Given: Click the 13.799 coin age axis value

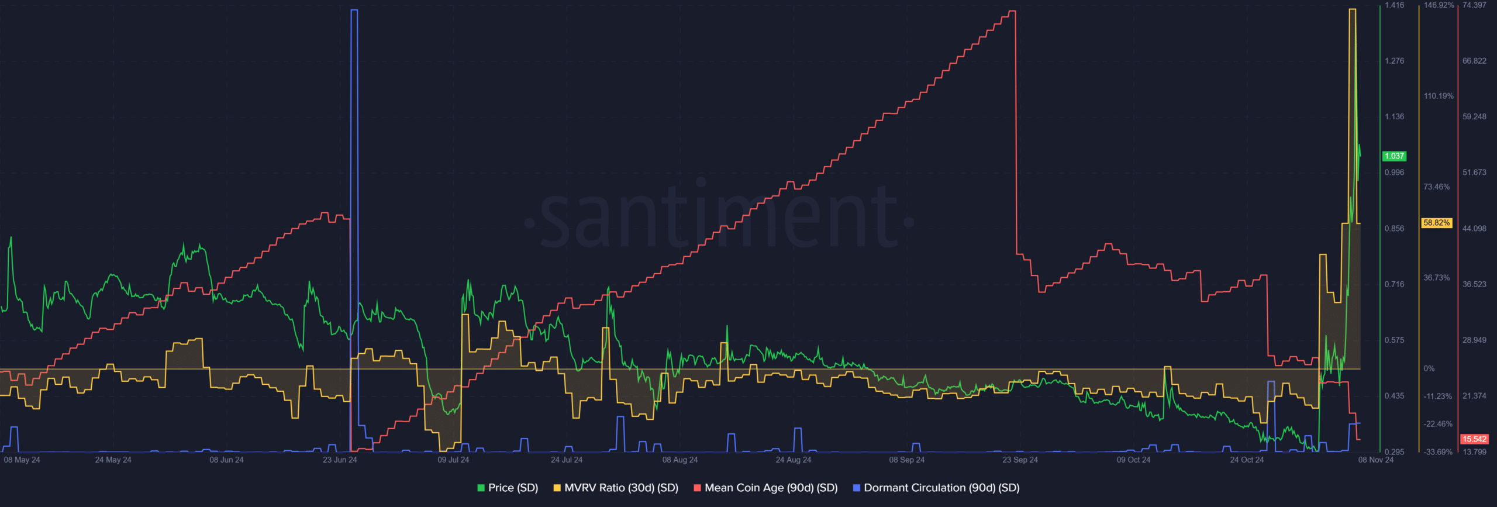Looking at the screenshot, I should (1474, 452).
